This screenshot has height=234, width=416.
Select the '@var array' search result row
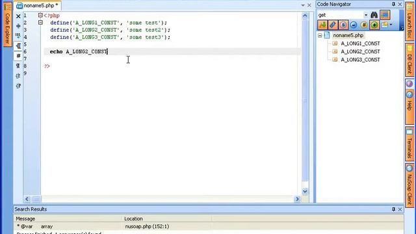209,226
